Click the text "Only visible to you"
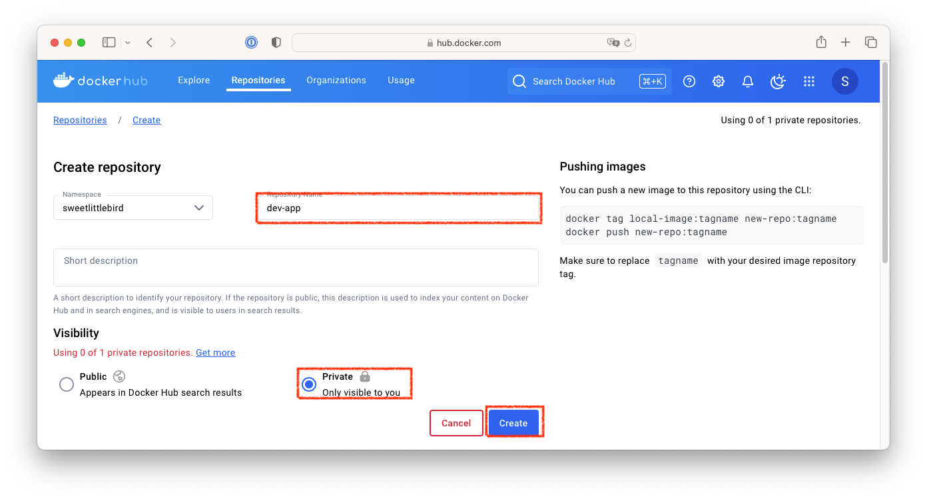The height and width of the screenshot is (499, 927). 361,392
